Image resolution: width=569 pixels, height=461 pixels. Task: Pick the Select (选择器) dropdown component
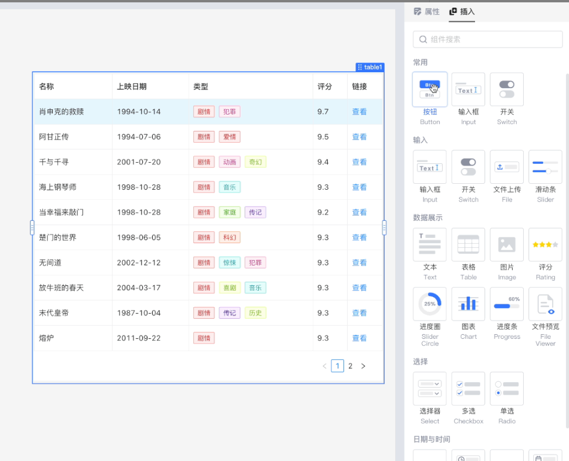(x=430, y=388)
